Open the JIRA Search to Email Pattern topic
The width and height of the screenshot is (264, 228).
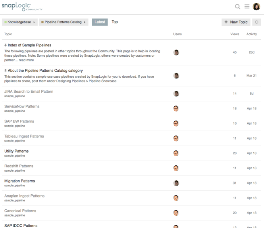(29, 92)
